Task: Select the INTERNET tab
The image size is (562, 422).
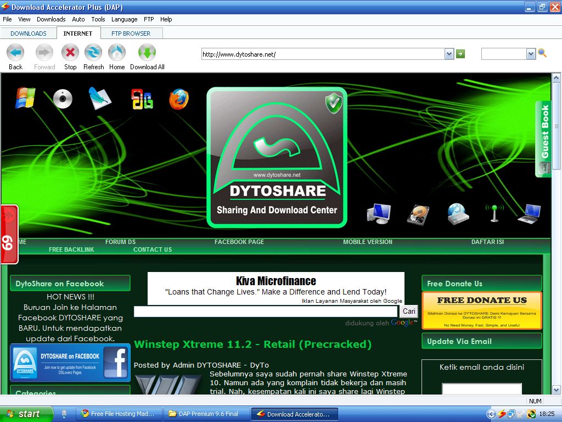Action: pyautogui.click(x=78, y=34)
